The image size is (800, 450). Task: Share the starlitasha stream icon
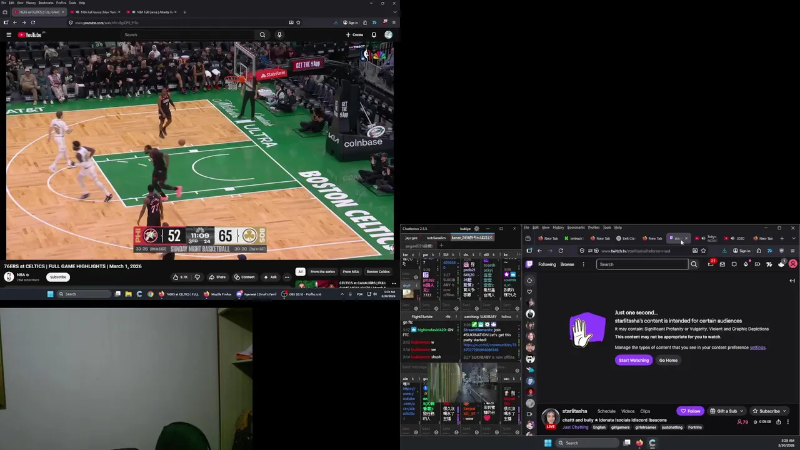click(x=778, y=422)
